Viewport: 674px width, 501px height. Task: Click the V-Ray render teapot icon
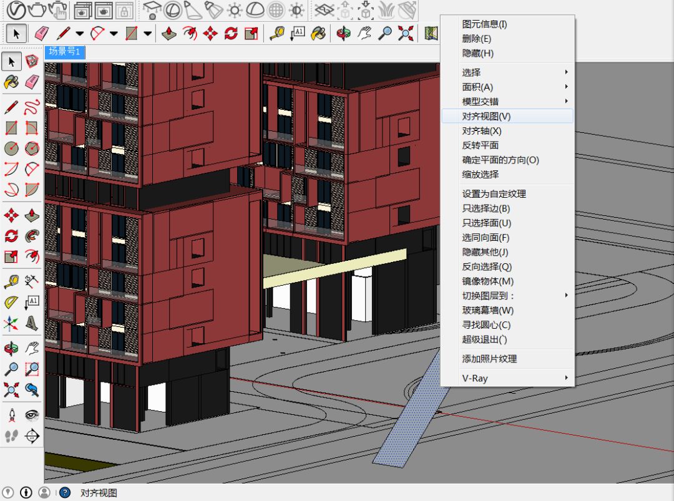tap(37, 10)
